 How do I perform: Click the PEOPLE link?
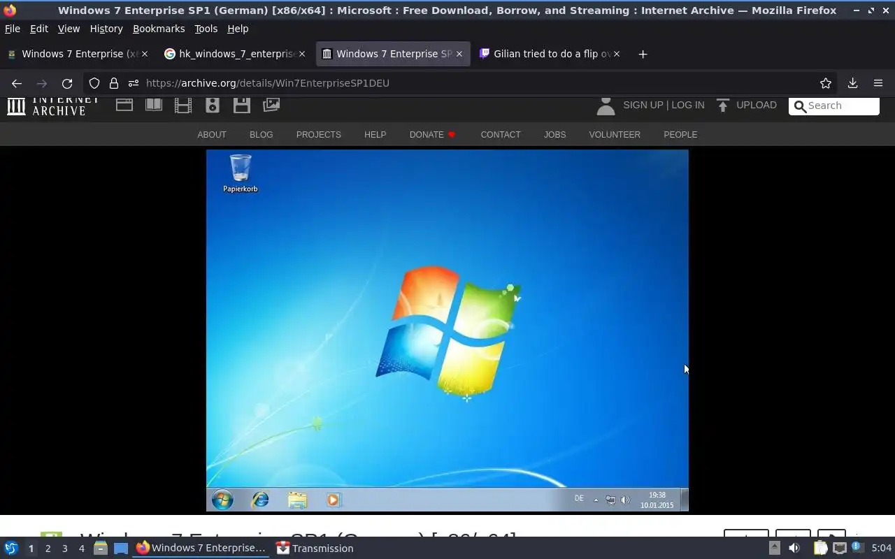coord(680,134)
